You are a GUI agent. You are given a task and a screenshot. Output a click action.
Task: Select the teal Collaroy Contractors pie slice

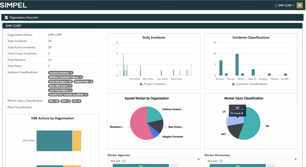point(154,114)
